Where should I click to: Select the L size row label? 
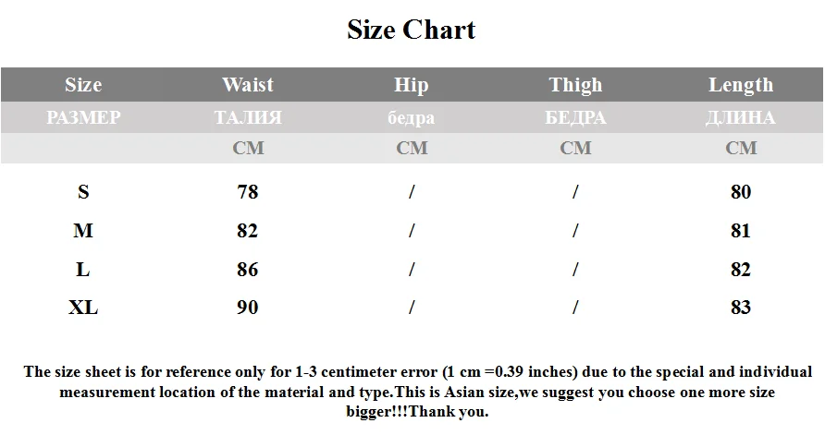tap(83, 270)
